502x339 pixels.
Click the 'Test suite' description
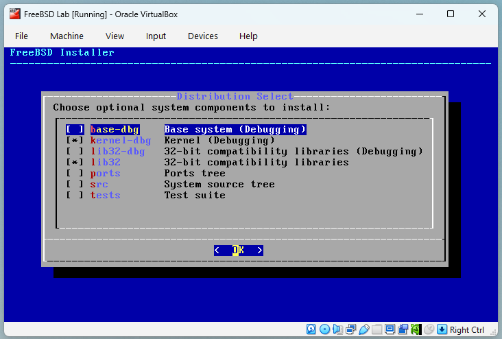(195, 195)
